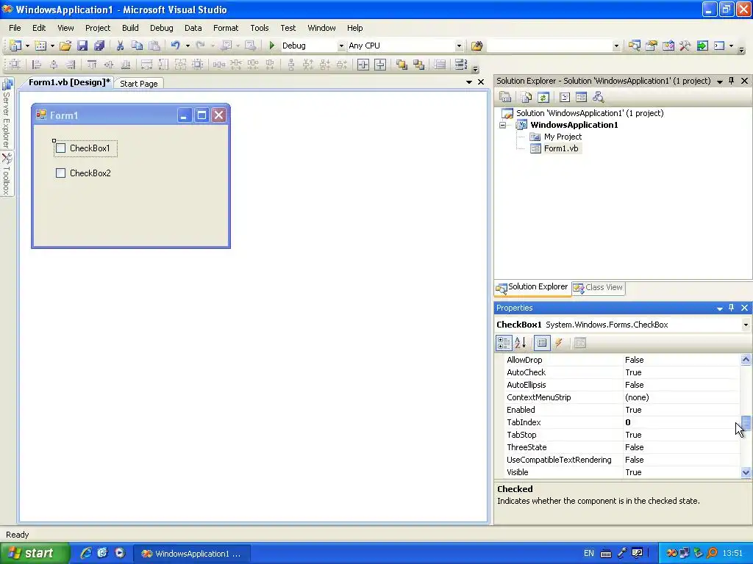Show Events with the lightning bolt icon
753x564 pixels.
click(559, 343)
